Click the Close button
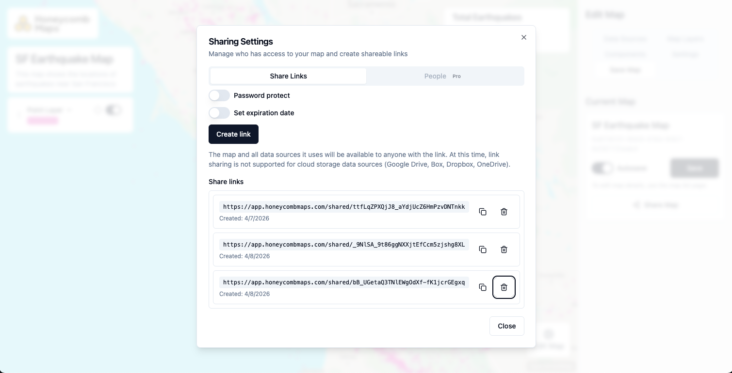 [x=506, y=326]
